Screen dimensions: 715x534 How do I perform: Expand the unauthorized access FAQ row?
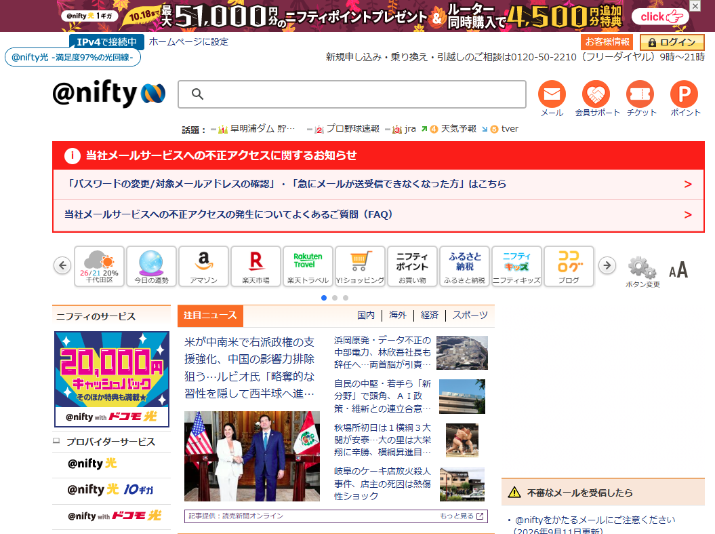378,214
